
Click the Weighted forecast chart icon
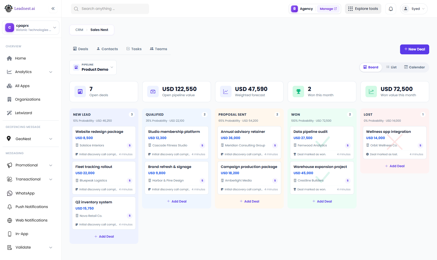[226, 92]
